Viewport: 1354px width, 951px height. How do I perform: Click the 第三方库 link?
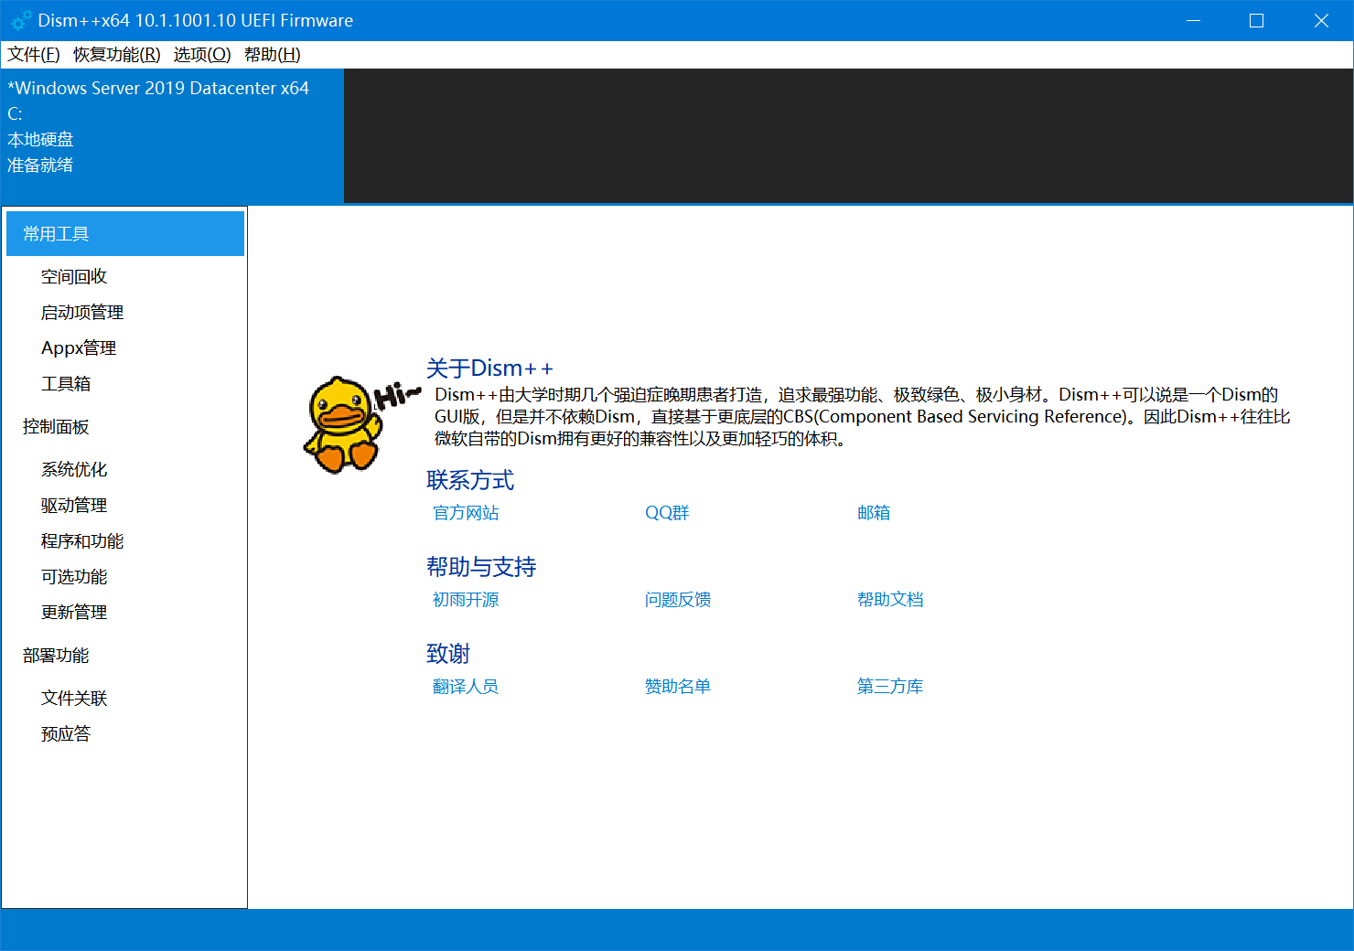[x=890, y=687]
